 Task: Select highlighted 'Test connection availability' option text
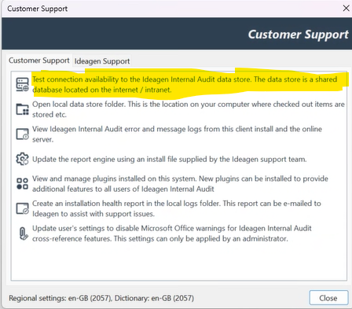pyautogui.click(x=185, y=84)
